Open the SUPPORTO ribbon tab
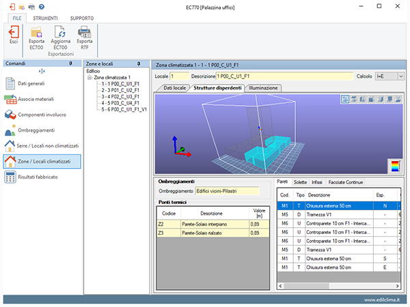 pos(82,18)
